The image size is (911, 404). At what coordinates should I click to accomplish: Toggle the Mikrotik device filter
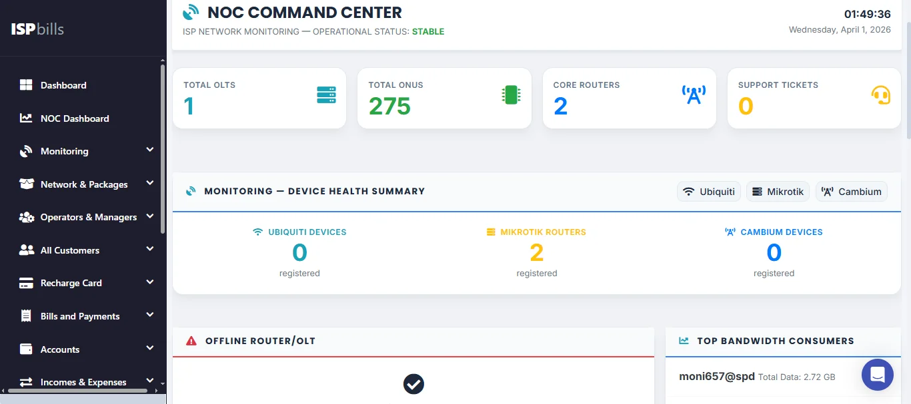point(778,191)
